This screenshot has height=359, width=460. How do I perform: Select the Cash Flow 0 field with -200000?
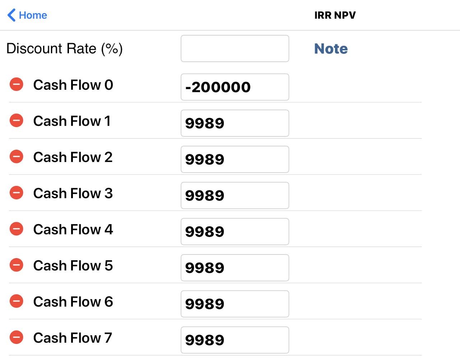235,87
